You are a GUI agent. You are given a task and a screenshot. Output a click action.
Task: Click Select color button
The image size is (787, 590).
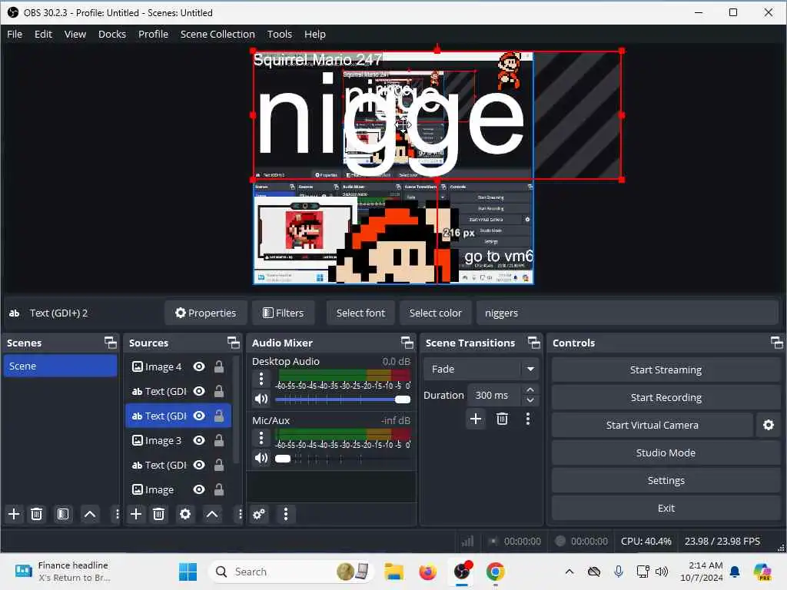coord(435,313)
